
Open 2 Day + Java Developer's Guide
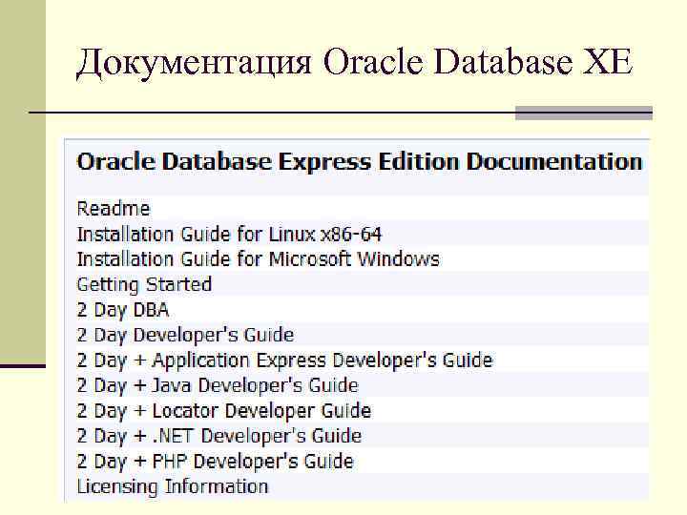tap(218, 386)
